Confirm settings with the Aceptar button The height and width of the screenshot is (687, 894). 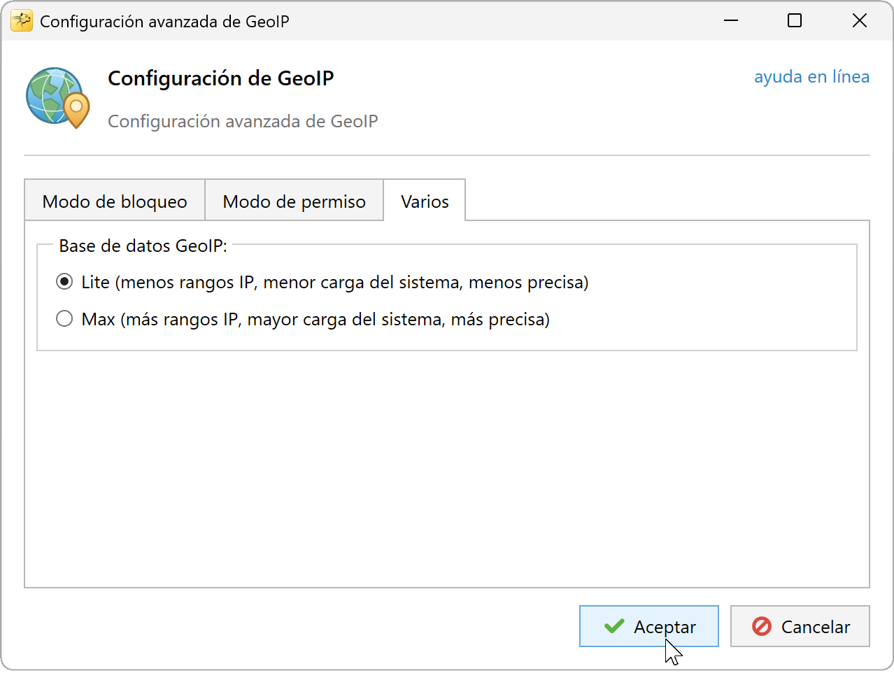pyautogui.click(x=649, y=626)
